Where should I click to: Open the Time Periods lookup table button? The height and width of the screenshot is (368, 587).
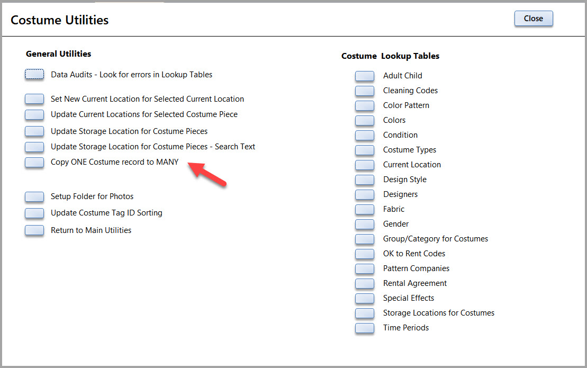tap(365, 328)
